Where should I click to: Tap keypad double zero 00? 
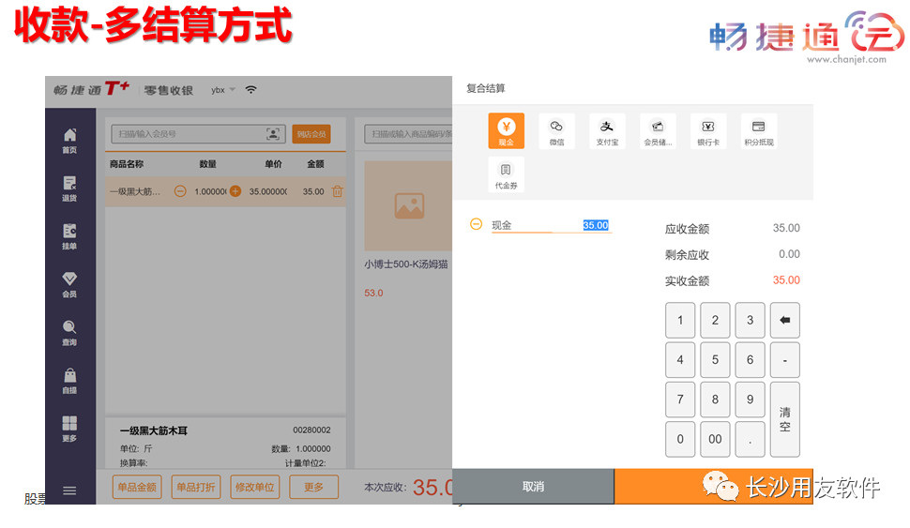715,439
